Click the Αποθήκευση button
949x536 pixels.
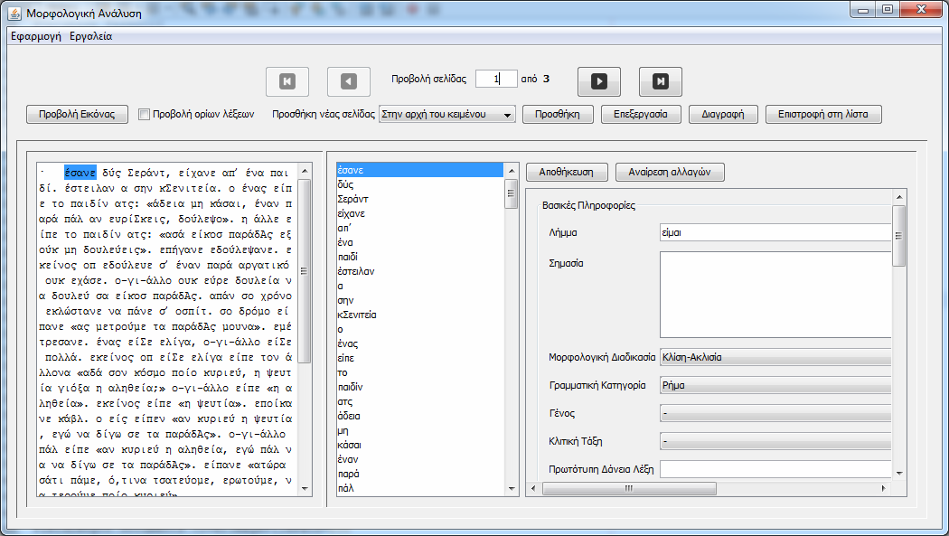click(567, 173)
